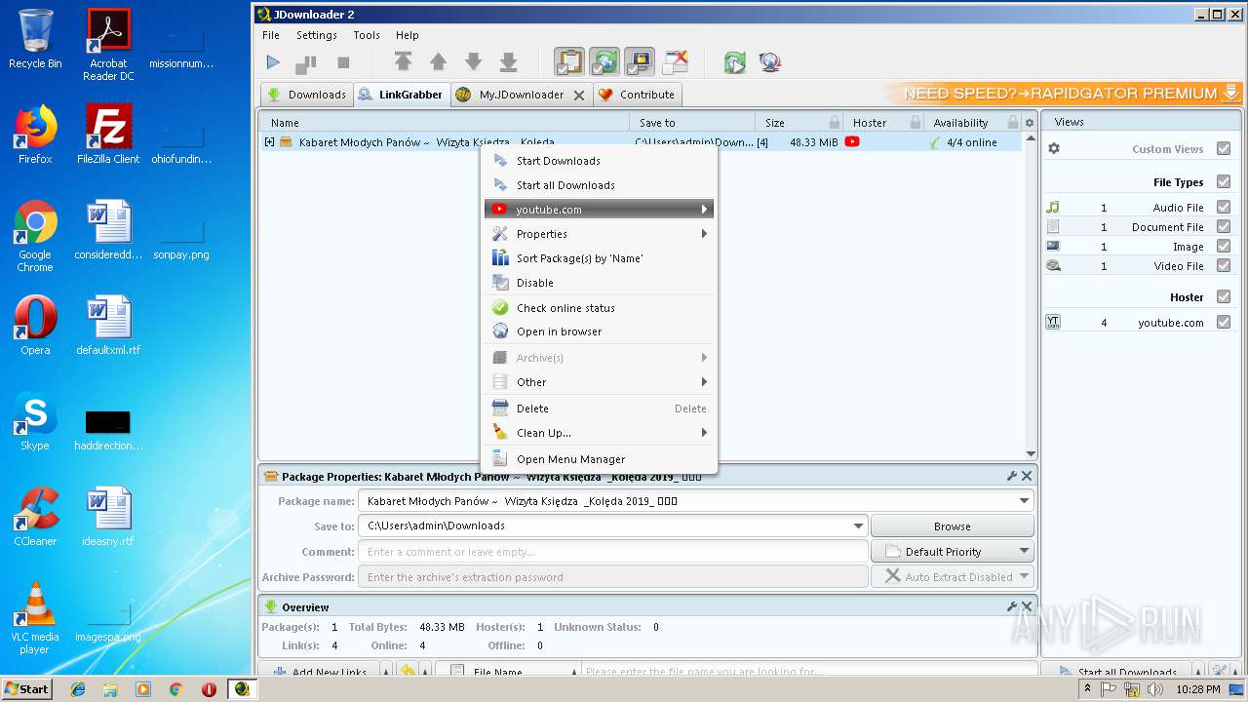Click Package Properties panel wrench icon

tap(1012, 476)
